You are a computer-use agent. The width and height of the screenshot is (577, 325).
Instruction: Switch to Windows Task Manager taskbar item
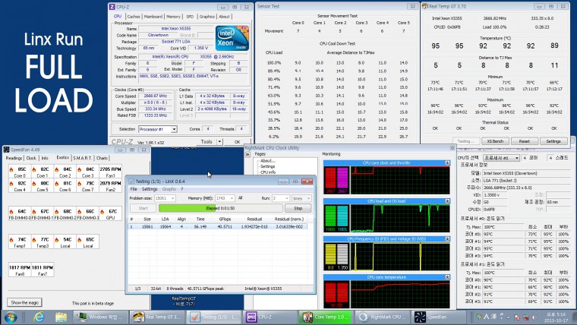[101, 317]
